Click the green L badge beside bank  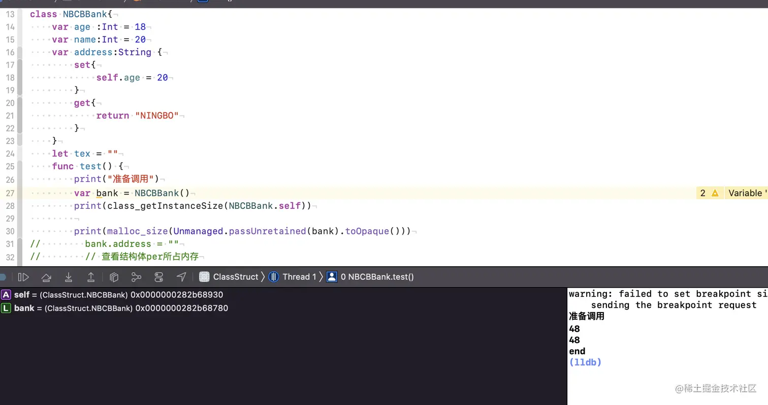pyautogui.click(x=6, y=308)
